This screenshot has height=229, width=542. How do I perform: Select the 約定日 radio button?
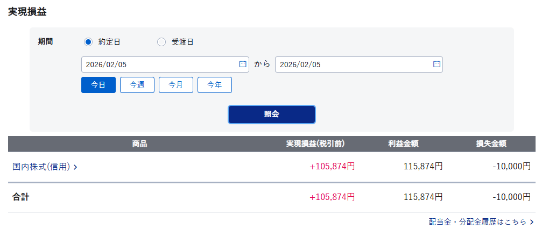pyautogui.click(x=88, y=42)
